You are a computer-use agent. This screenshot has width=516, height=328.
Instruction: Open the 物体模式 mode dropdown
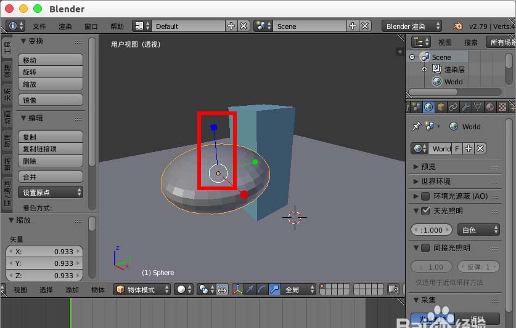142,289
